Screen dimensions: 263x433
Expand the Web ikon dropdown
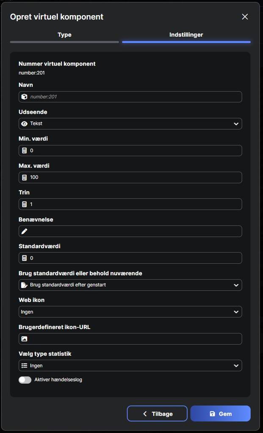point(130,312)
